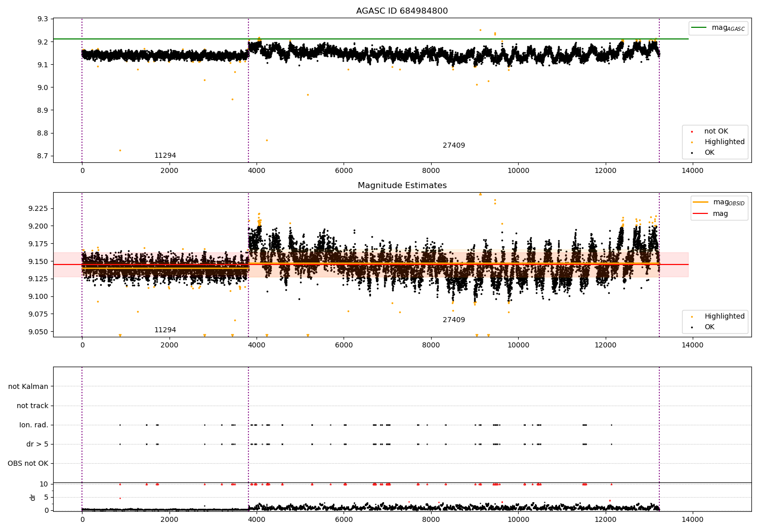Select 'OK' legend label in top panel

pos(709,153)
